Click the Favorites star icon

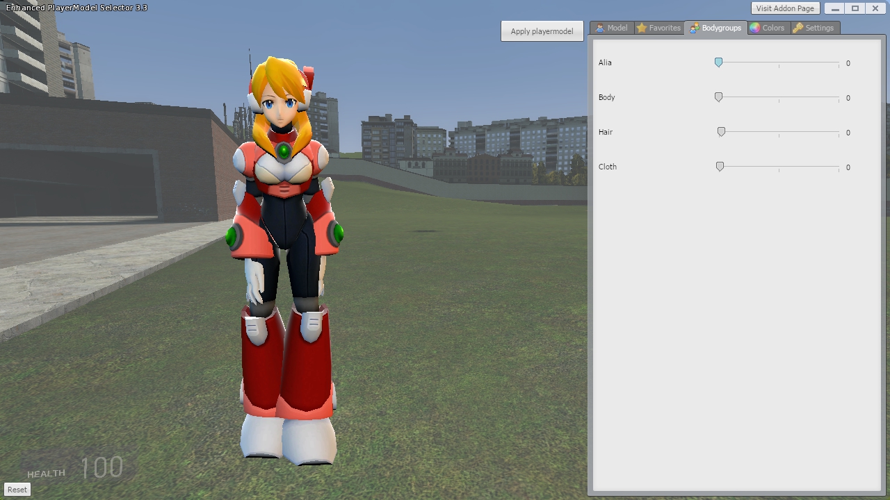(641, 28)
